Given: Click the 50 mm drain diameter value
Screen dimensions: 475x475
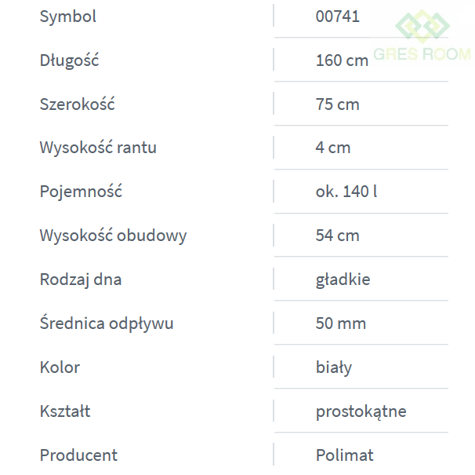Looking at the screenshot, I should click(341, 324).
